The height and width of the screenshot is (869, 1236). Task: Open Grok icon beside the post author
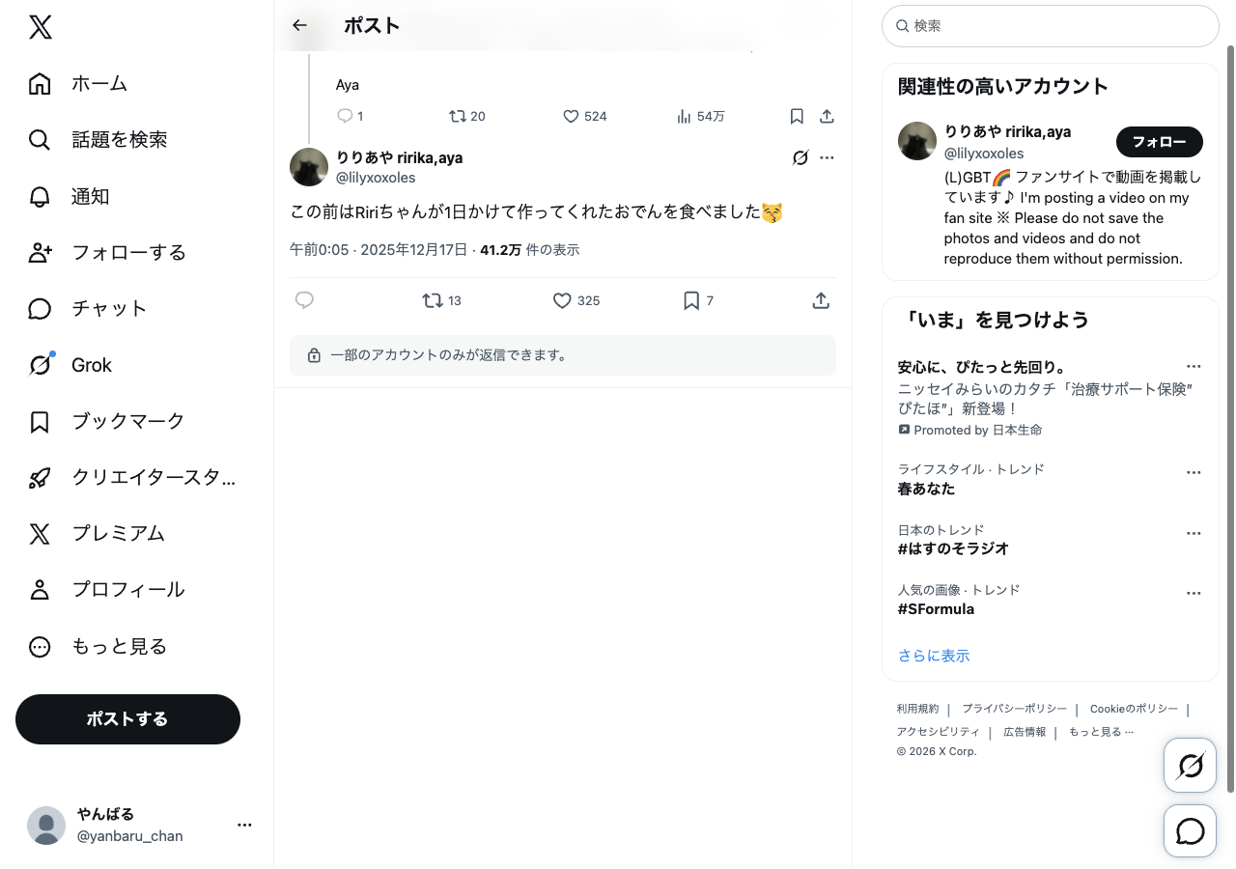click(800, 157)
